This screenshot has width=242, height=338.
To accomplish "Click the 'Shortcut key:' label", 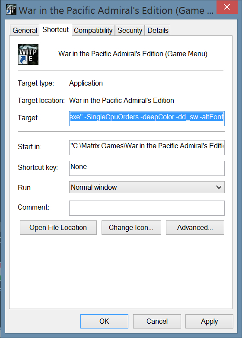I will tap(38, 168).
